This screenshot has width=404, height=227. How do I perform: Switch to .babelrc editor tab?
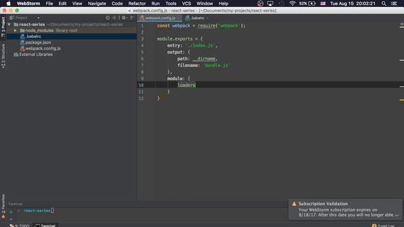tap(198, 18)
